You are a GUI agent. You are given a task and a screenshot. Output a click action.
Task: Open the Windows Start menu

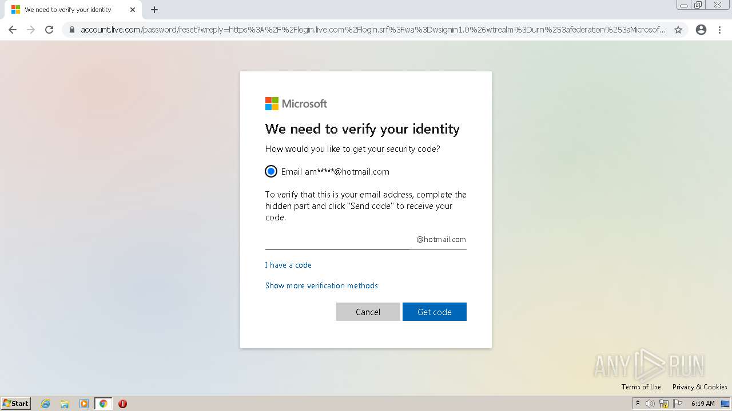[16, 404]
